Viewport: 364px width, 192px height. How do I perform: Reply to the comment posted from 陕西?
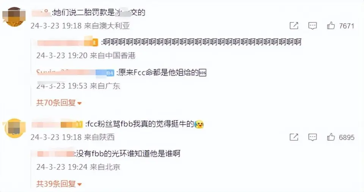312,137
